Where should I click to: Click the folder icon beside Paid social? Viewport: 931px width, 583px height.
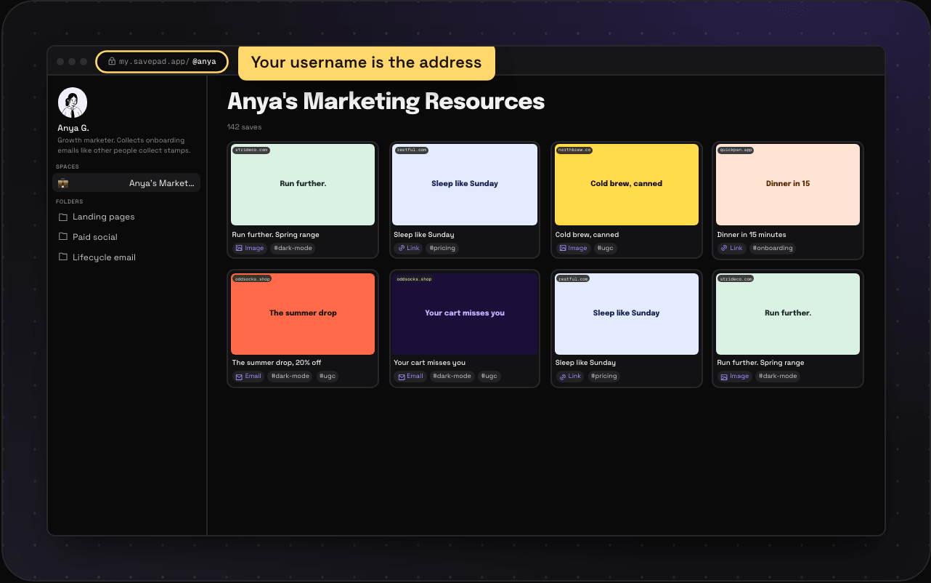(63, 237)
